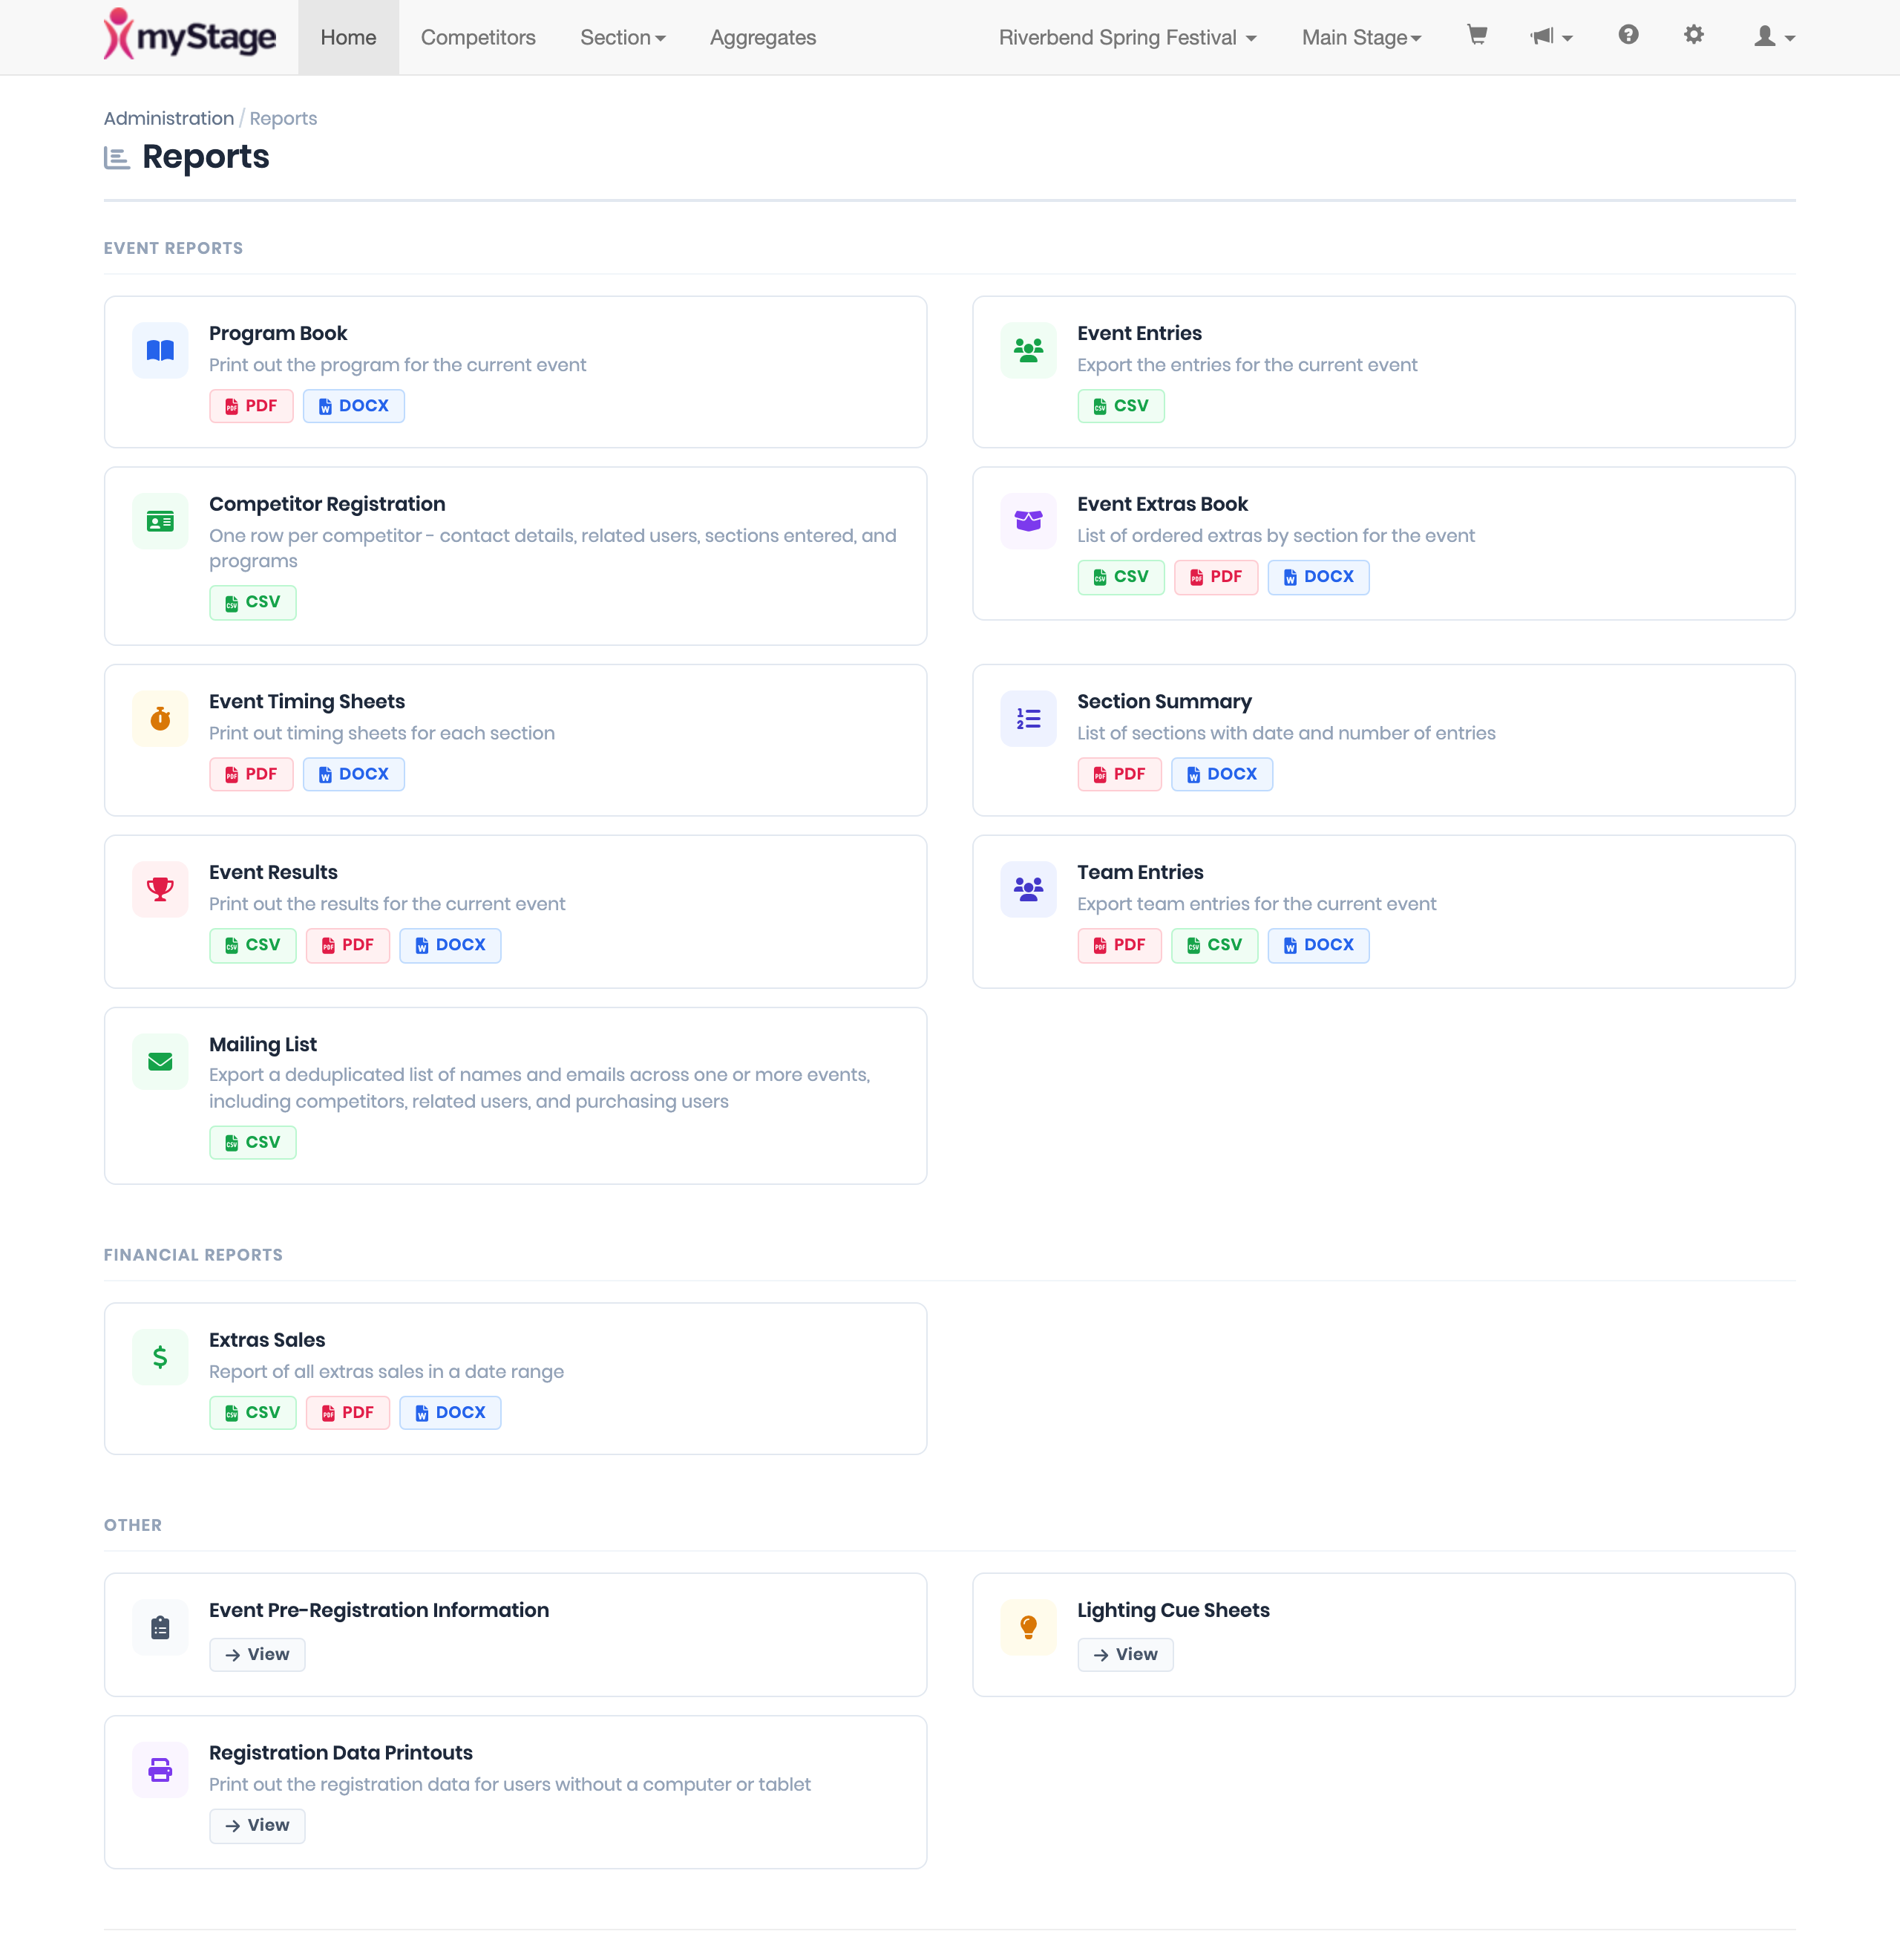Screen dimensions: 1900x1960
Task: Click the Reports breadcrumb text
Action: [x=283, y=118]
